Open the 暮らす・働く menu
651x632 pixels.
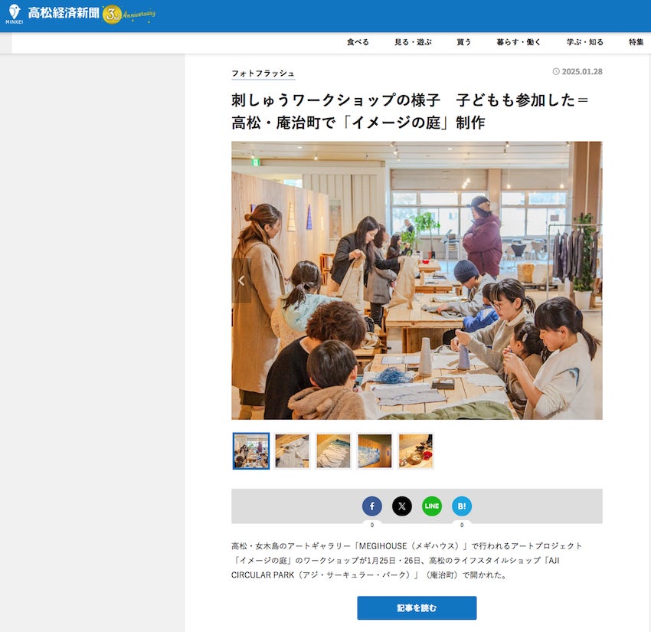519,42
